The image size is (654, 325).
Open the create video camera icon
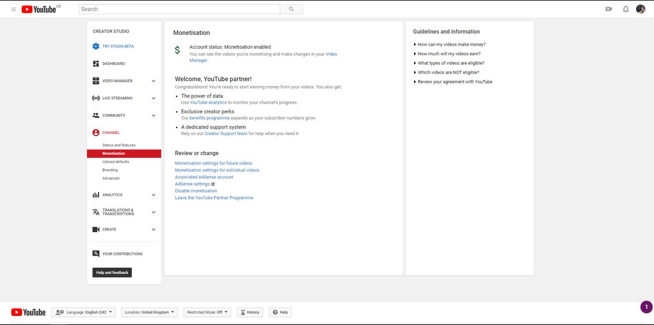tap(609, 9)
